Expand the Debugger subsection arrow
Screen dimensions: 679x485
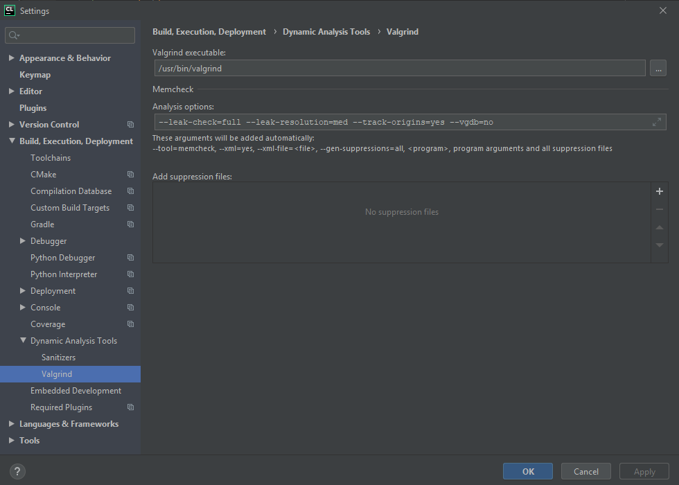click(x=23, y=241)
